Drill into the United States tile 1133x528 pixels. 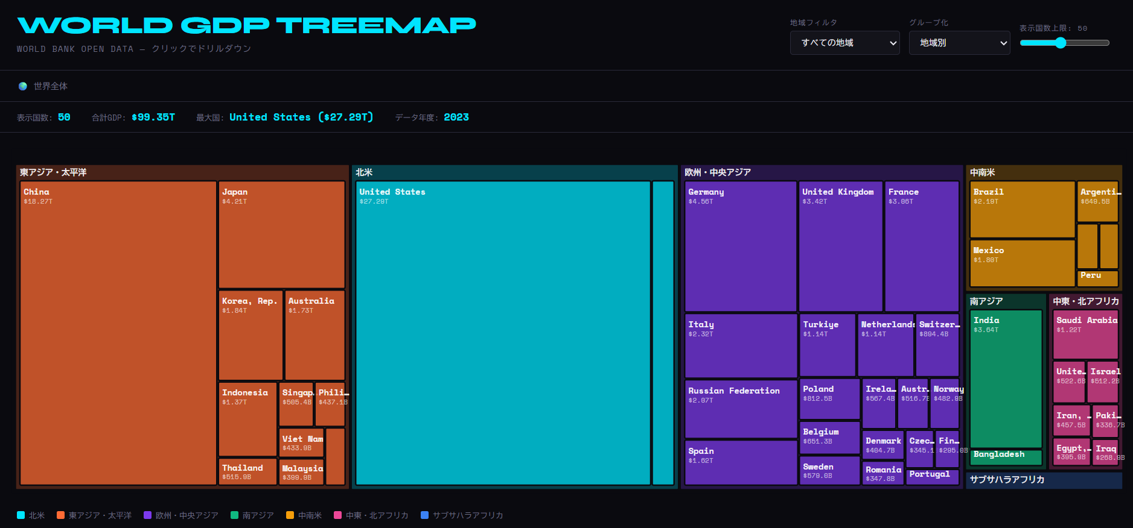click(503, 333)
